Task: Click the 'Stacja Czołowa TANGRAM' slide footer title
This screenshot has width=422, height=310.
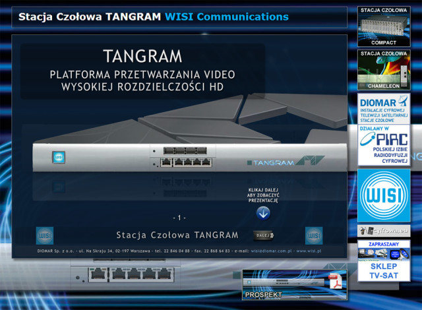Action: pos(177,235)
